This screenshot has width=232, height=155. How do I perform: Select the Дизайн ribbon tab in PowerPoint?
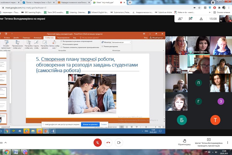16,38
